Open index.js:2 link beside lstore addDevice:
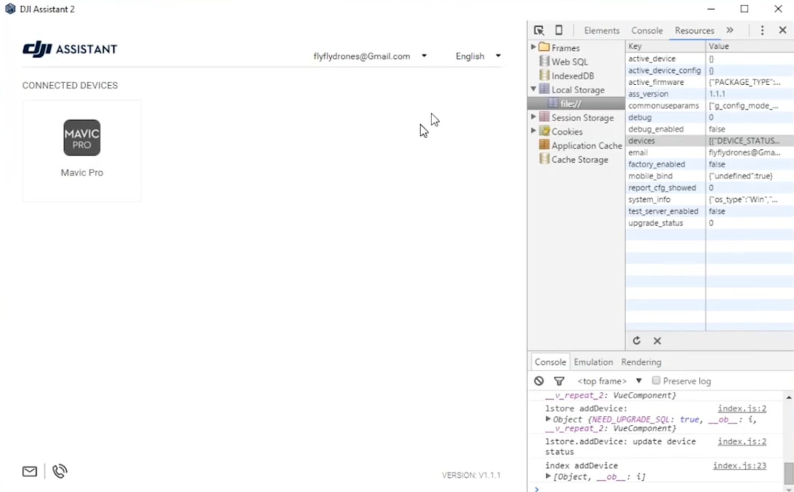 [x=742, y=408]
